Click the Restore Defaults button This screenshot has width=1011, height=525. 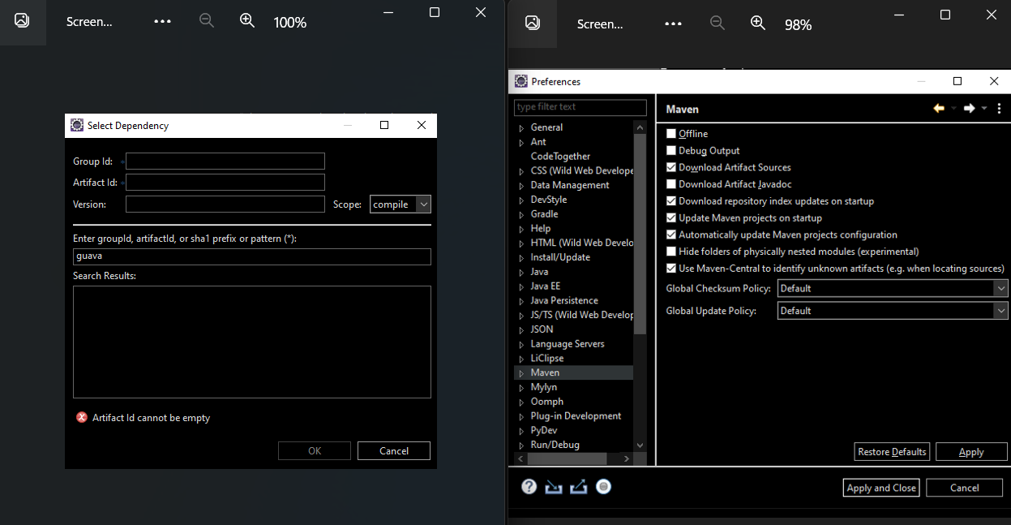click(x=892, y=452)
